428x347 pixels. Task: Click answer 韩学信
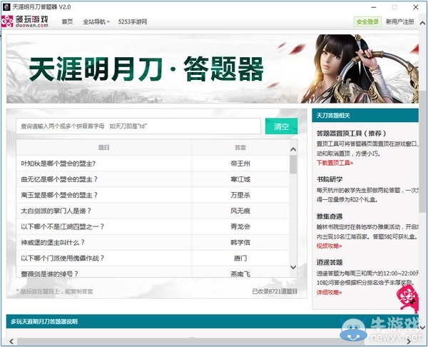[x=240, y=242]
